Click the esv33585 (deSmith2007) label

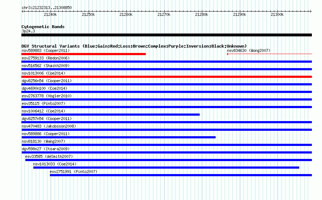[x=49, y=156]
